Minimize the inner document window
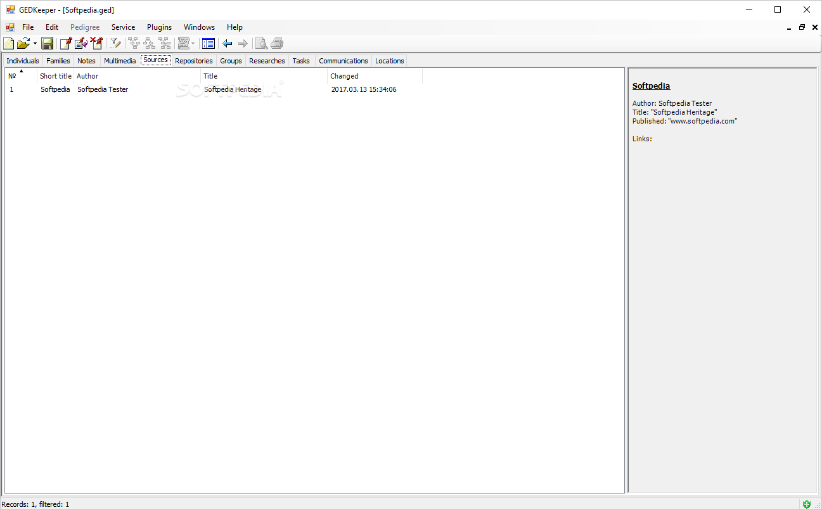This screenshot has height=510, width=822. click(789, 27)
